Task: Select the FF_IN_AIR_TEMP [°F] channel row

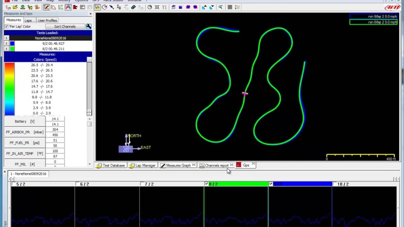Action: (25, 154)
